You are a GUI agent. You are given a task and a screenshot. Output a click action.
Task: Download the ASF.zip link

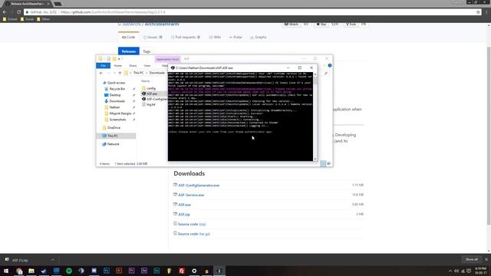pos(184,215)
